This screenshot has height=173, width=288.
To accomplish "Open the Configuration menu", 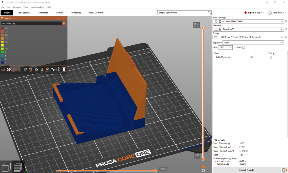I will [37, 7].
